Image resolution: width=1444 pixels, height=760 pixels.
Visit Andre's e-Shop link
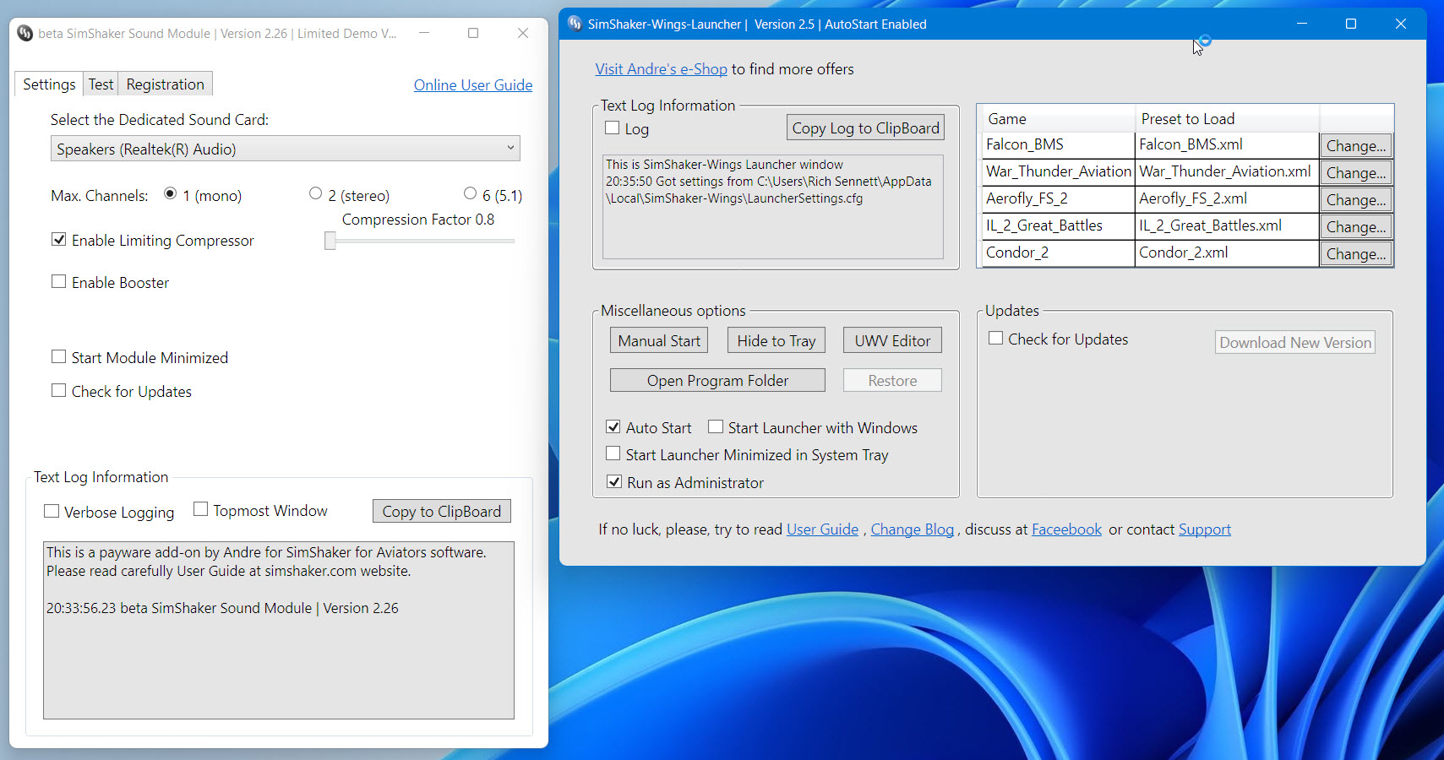(661, 69)
